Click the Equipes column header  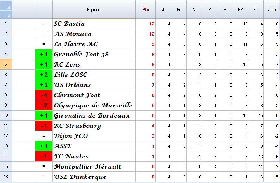pyautogui.click(x=94, y=10)
